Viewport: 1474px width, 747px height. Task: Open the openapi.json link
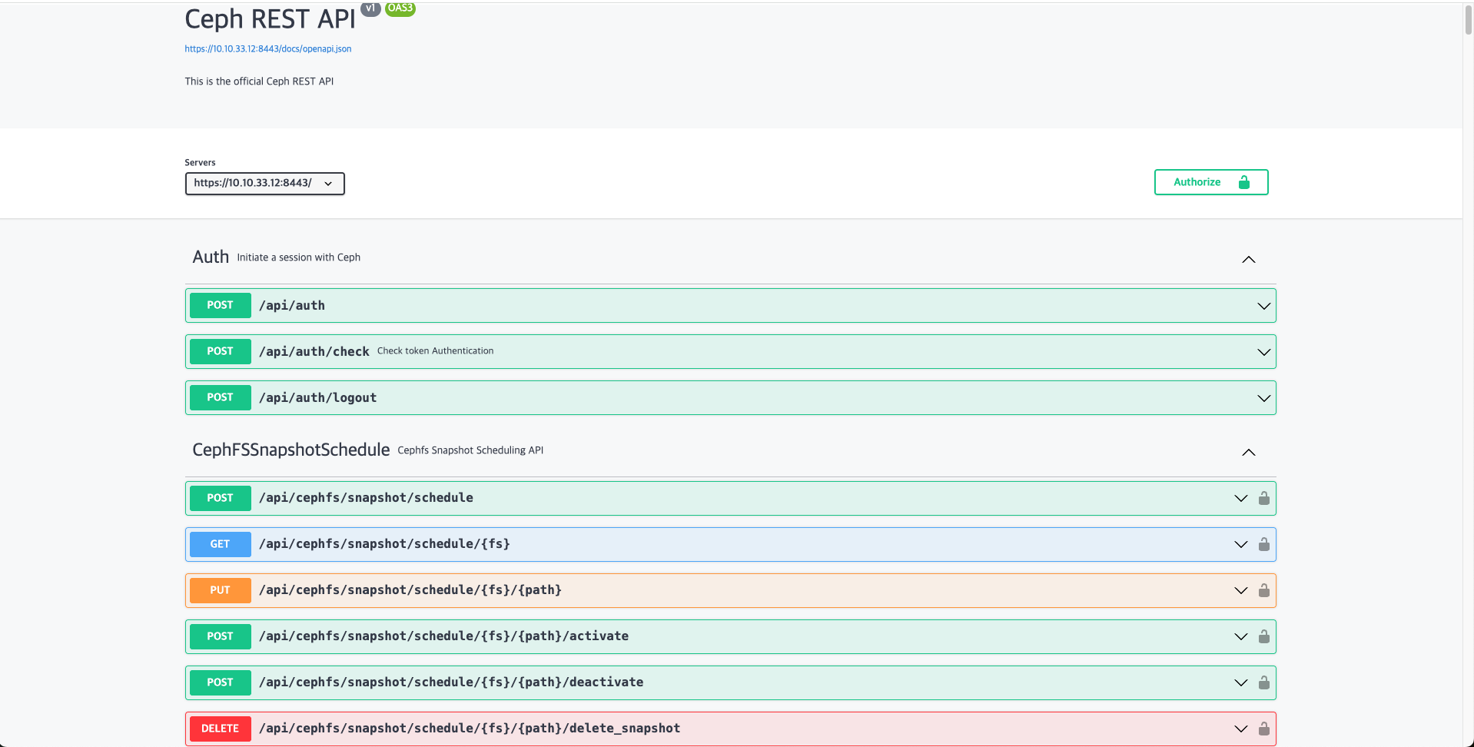pyautogui.click(x=267, y=49)
